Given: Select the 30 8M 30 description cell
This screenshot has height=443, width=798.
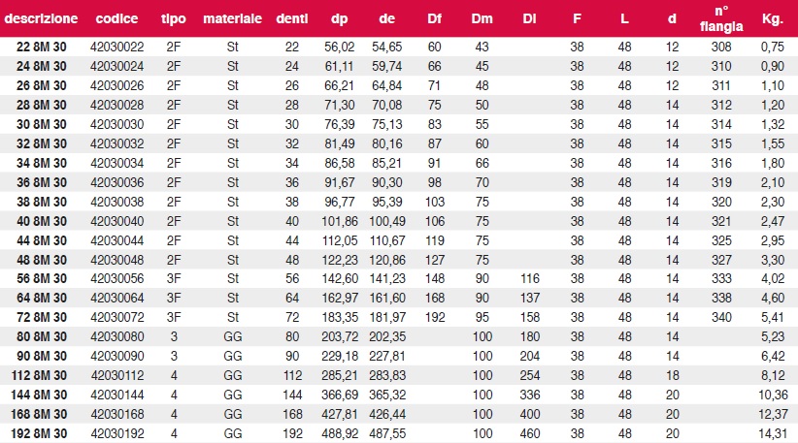Looking at the screenshot, I should coord(41,124).
